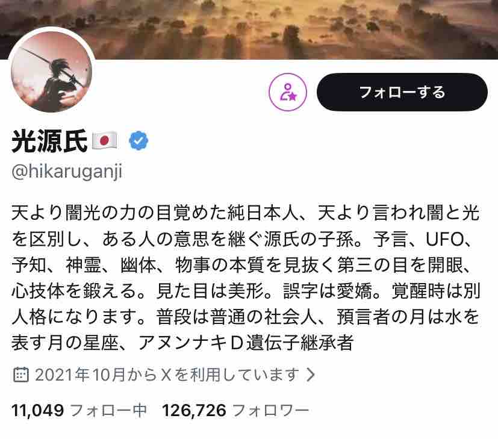Click 見た目は美形 phrase in the bio
Screen dimensions: 498x439
click(210, 291)
